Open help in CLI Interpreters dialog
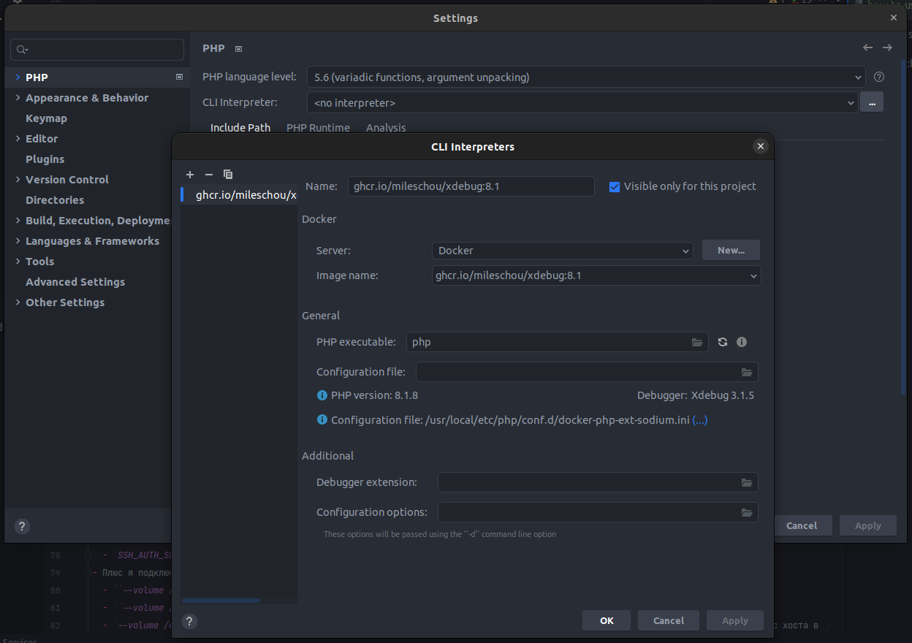 click(189, 621)
